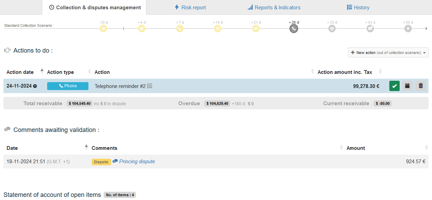Click the help icon next to 24-11-2024

[35, 86]
